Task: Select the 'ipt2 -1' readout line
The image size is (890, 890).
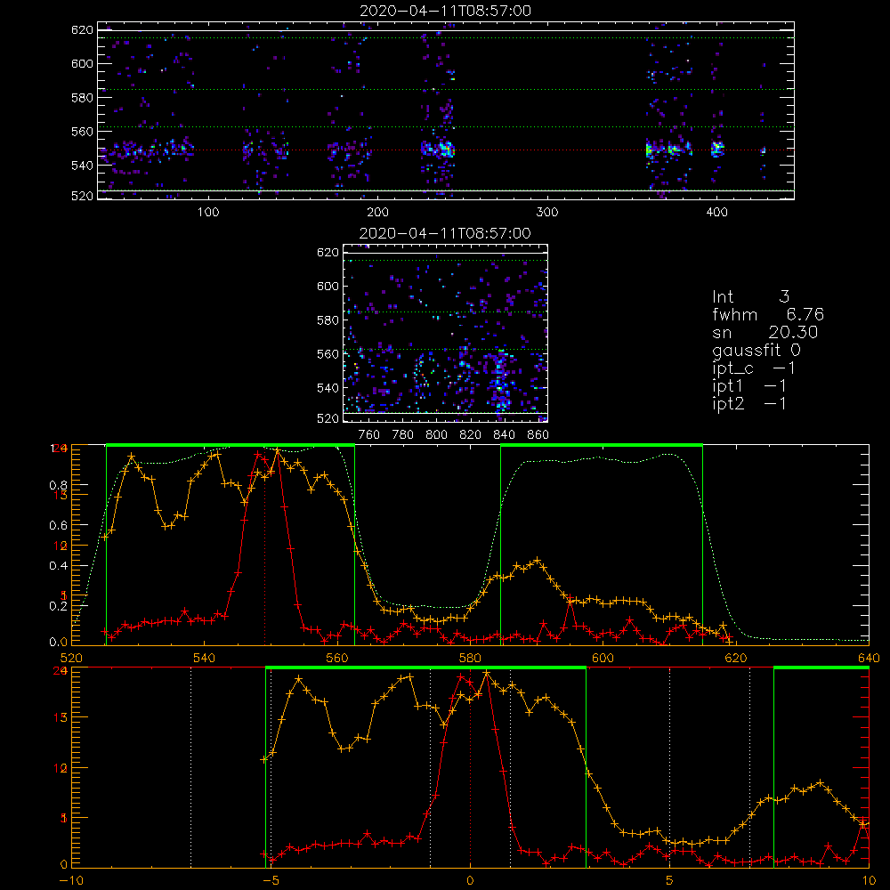Action: pyautogui.click(x=749, y=403)
